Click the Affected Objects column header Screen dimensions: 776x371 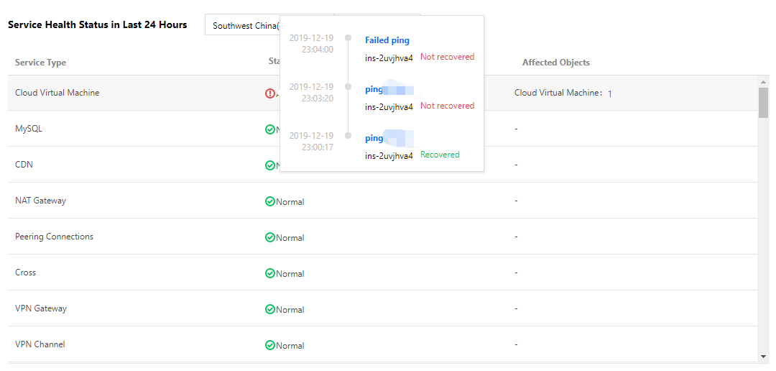(x=556, y=63)
